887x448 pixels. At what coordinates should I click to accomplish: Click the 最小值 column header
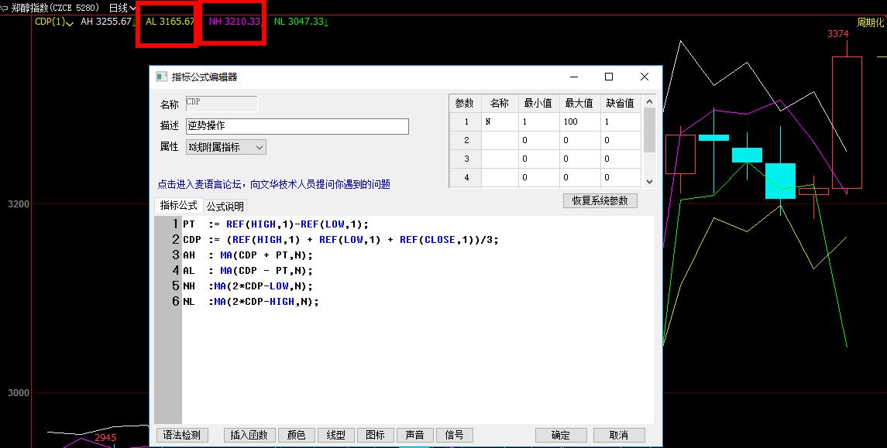click(538, 104)
